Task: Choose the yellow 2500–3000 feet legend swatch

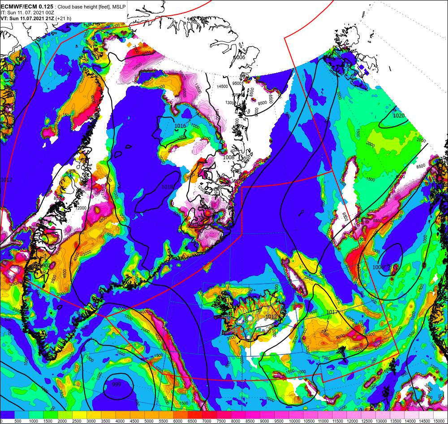Action: point(79,415)
